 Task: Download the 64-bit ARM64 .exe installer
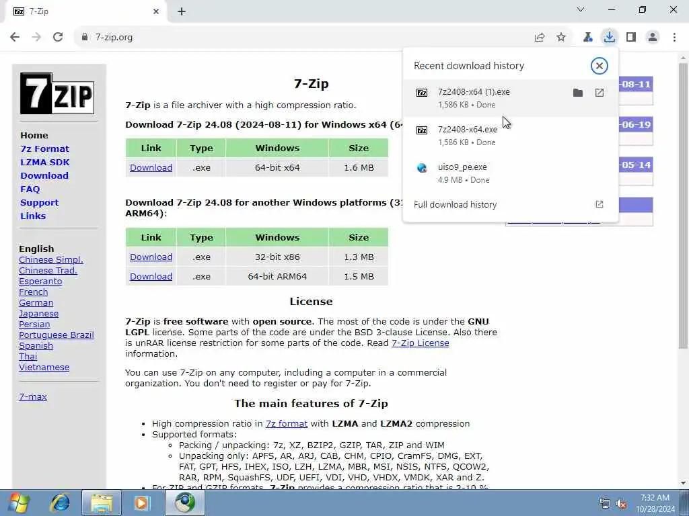tap(151, 276)
